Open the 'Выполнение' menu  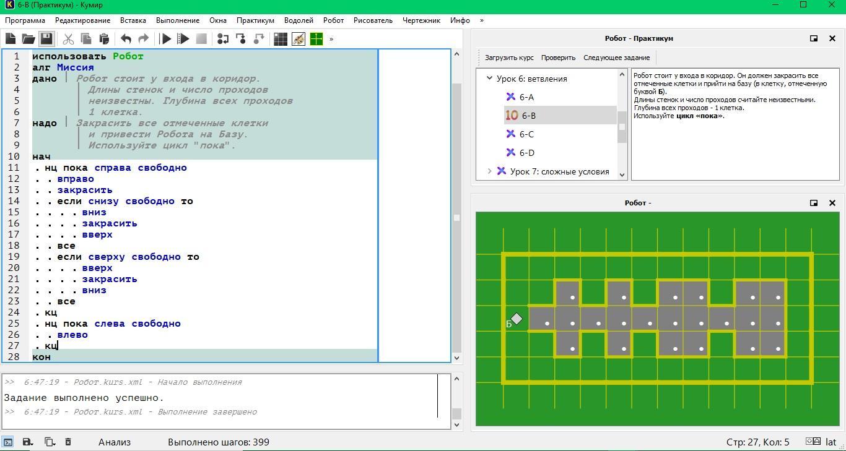pyautogui.click(x=178, y=20)
